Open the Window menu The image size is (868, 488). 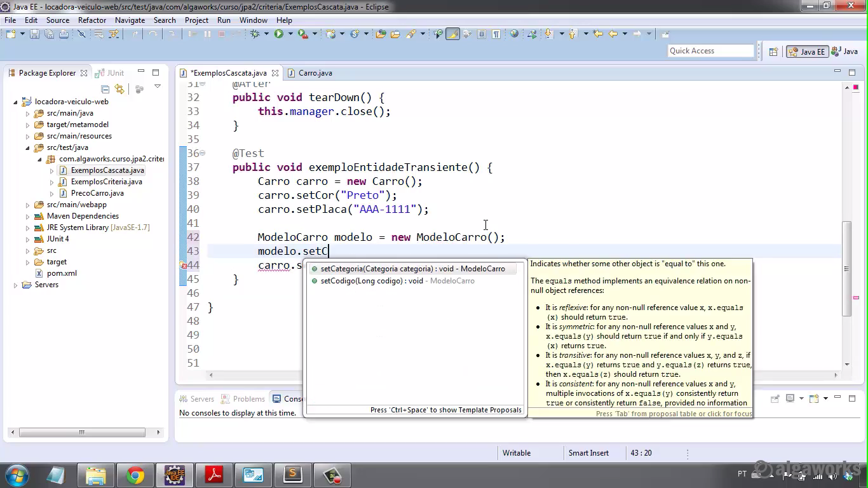pyautogui.click(x=254, y=20)
